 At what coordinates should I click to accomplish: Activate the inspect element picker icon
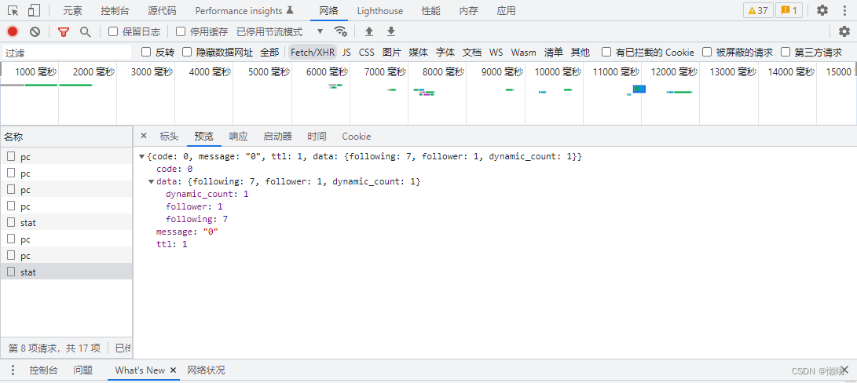(x=13, y=10)
